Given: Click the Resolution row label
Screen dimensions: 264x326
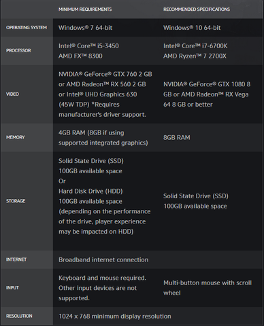Looking at the screenshot, I should pyautogui.click(x=19, y=316).
